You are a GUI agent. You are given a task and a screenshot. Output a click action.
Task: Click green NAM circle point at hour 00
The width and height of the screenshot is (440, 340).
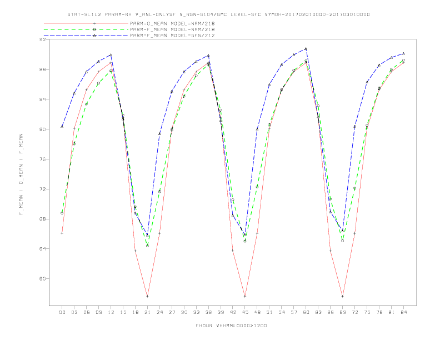coord(62,213)
